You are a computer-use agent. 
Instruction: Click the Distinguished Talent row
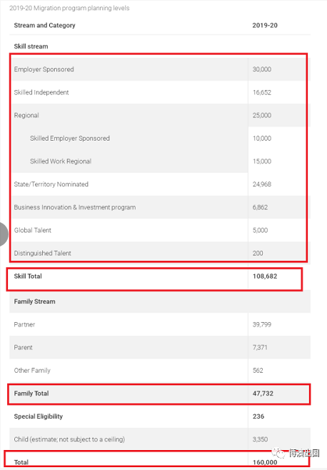[160, 254]
